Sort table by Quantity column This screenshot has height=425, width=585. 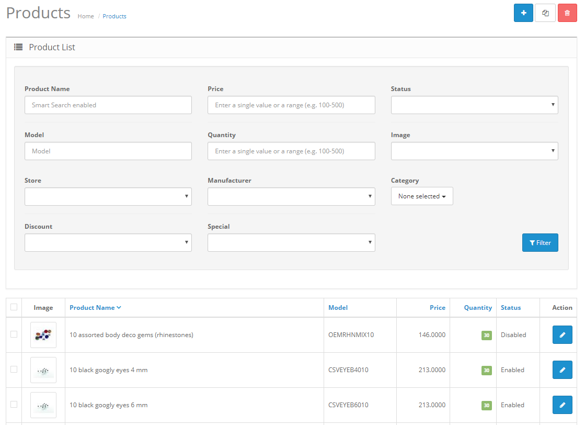[x=478, y=307]
